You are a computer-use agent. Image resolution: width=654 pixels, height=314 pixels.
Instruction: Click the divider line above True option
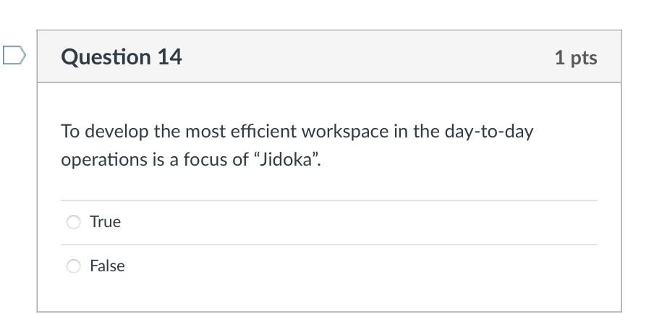[x=329, y=200]
